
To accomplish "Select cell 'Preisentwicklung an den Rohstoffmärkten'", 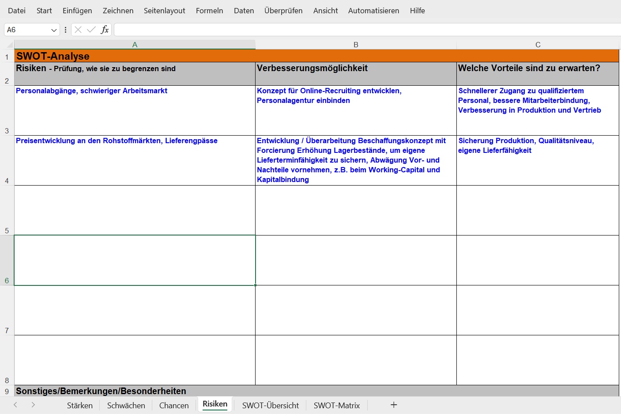I will tap(135, 160).
